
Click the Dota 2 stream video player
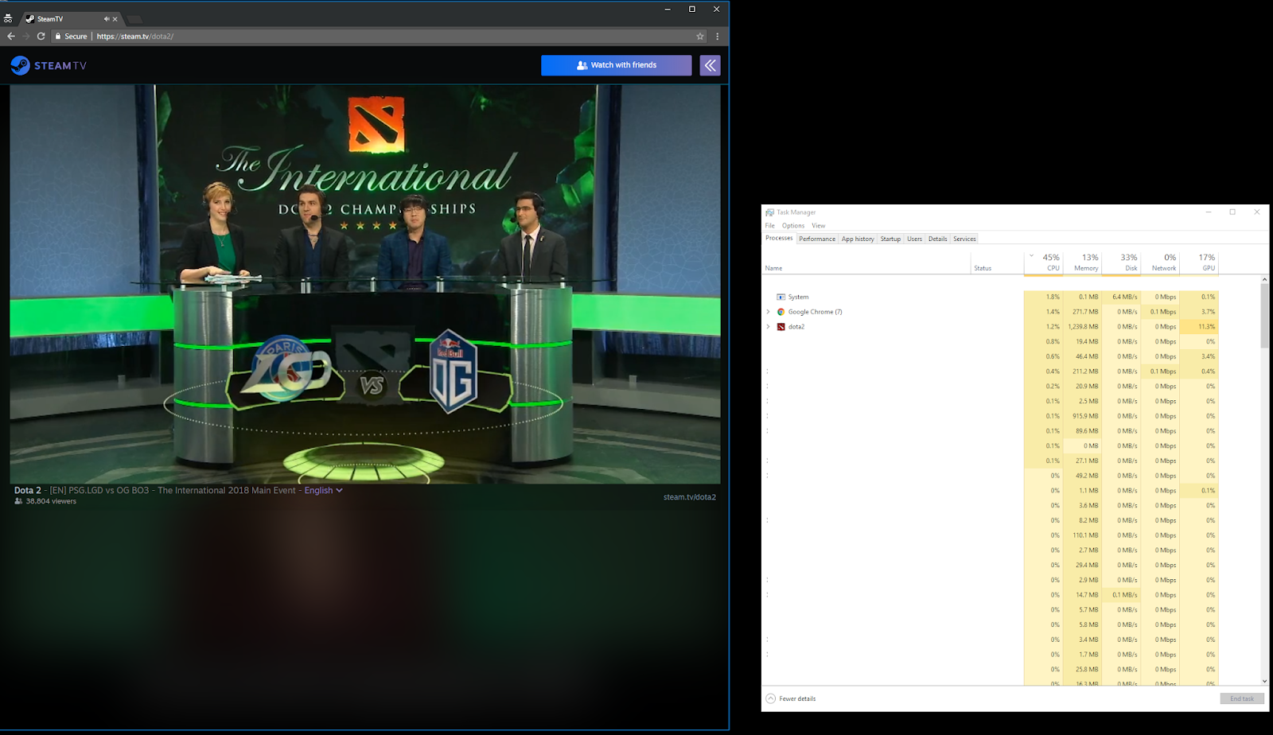365,284
